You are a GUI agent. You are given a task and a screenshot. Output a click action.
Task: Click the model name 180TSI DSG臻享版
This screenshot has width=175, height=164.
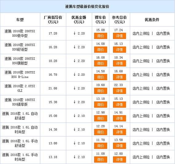(x=20, y=102)
